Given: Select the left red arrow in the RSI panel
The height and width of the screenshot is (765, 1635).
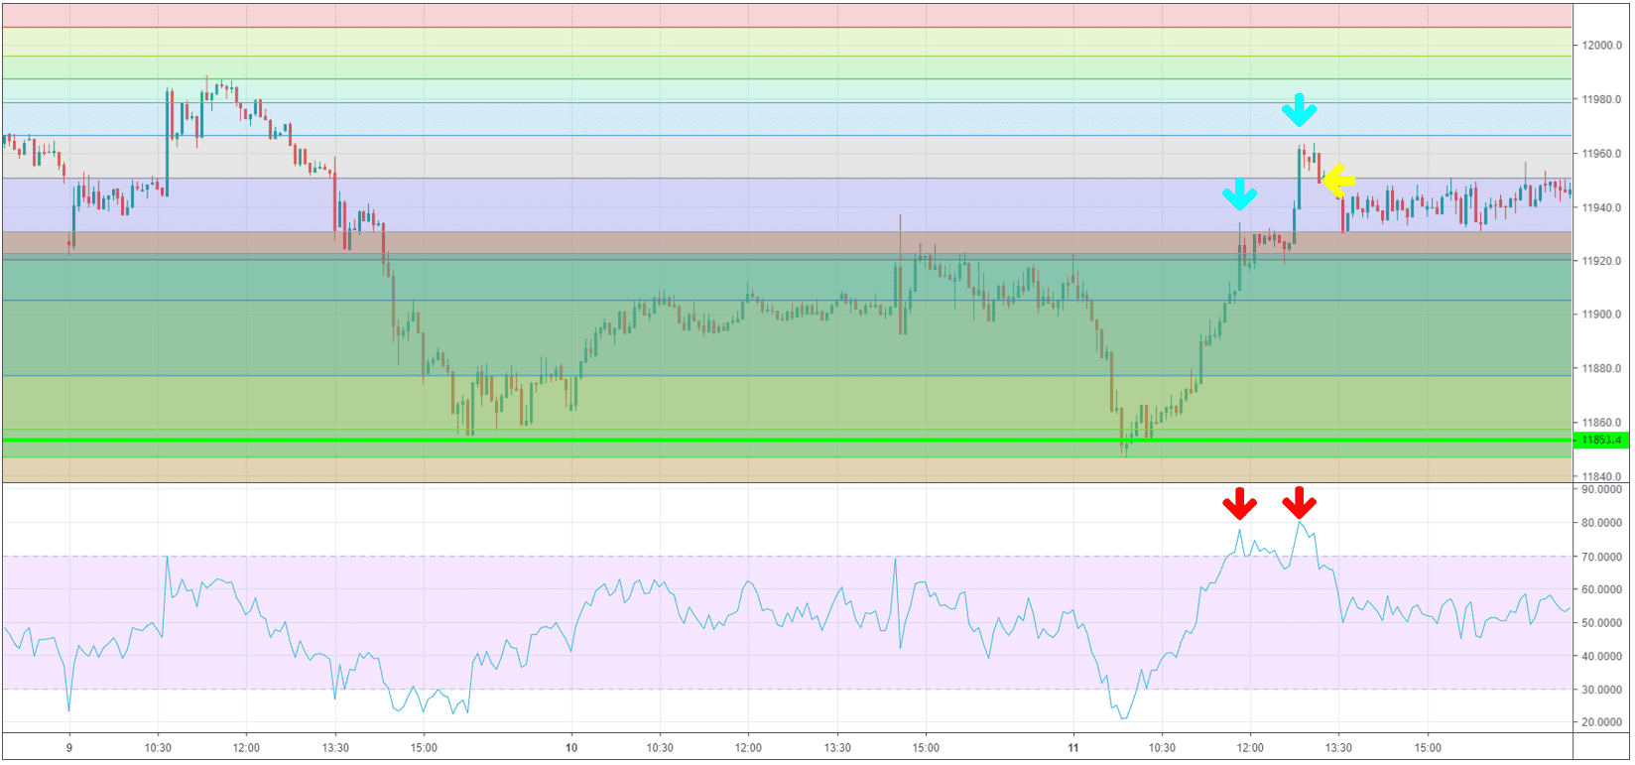Looking at the screenshot, I should 1239,504.
